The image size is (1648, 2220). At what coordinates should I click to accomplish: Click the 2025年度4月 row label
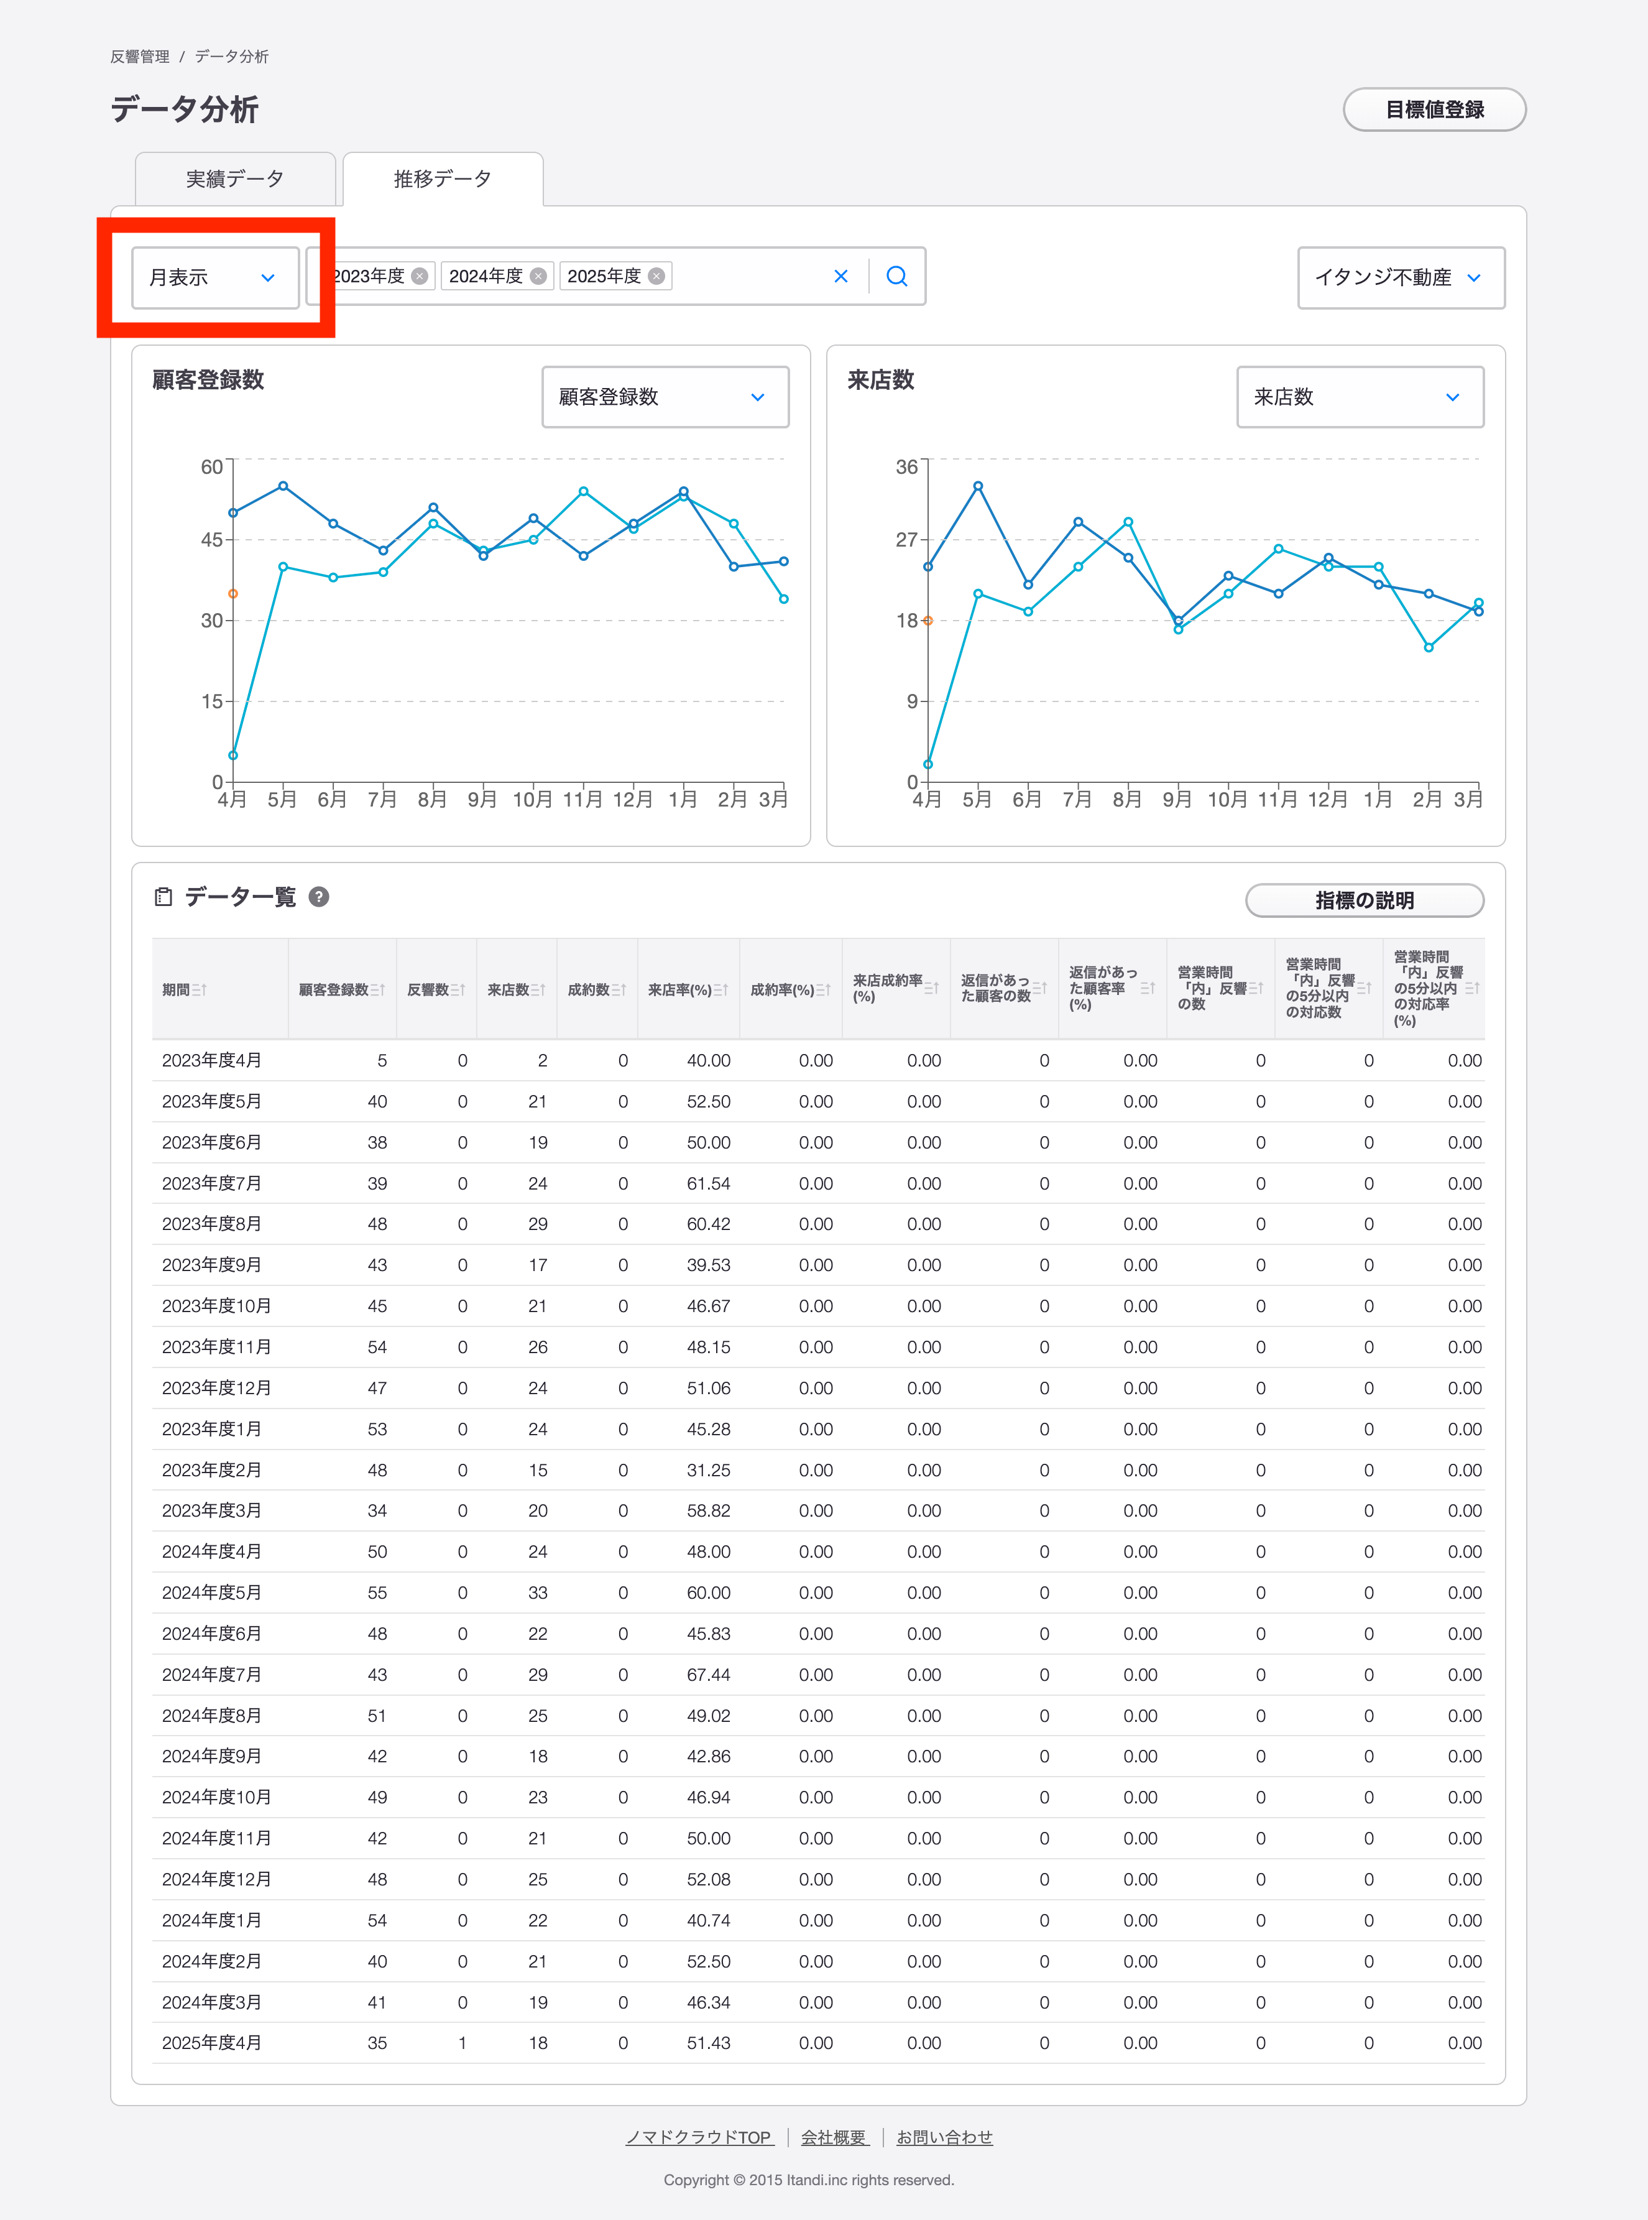pos(211,2042)
